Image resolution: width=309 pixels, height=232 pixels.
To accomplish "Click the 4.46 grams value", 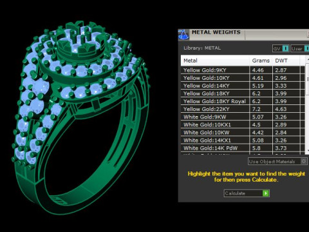I will tap(257, 70).
